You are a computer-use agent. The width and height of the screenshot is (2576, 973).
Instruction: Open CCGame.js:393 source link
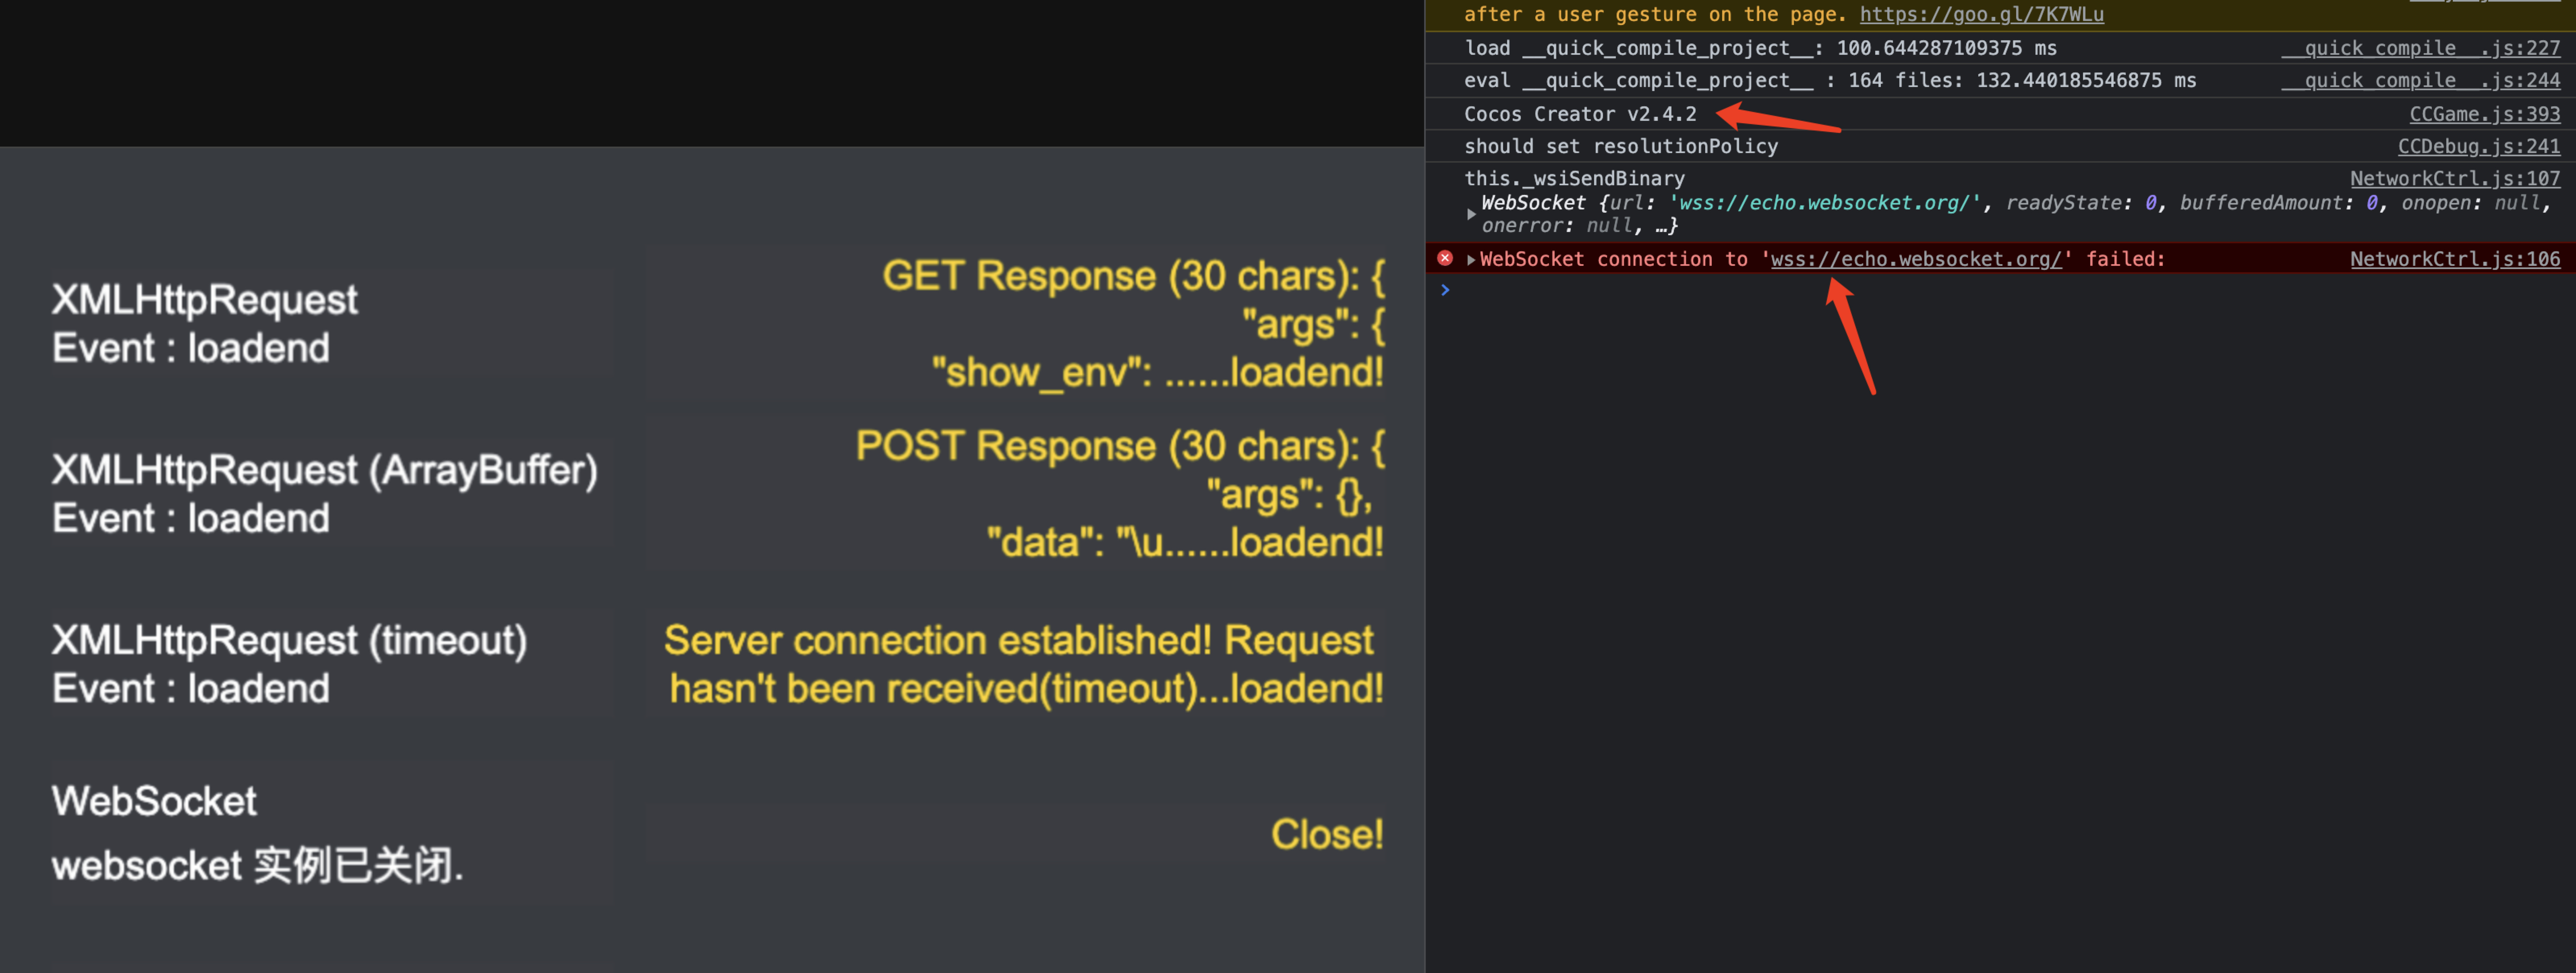pos(2484,114)
